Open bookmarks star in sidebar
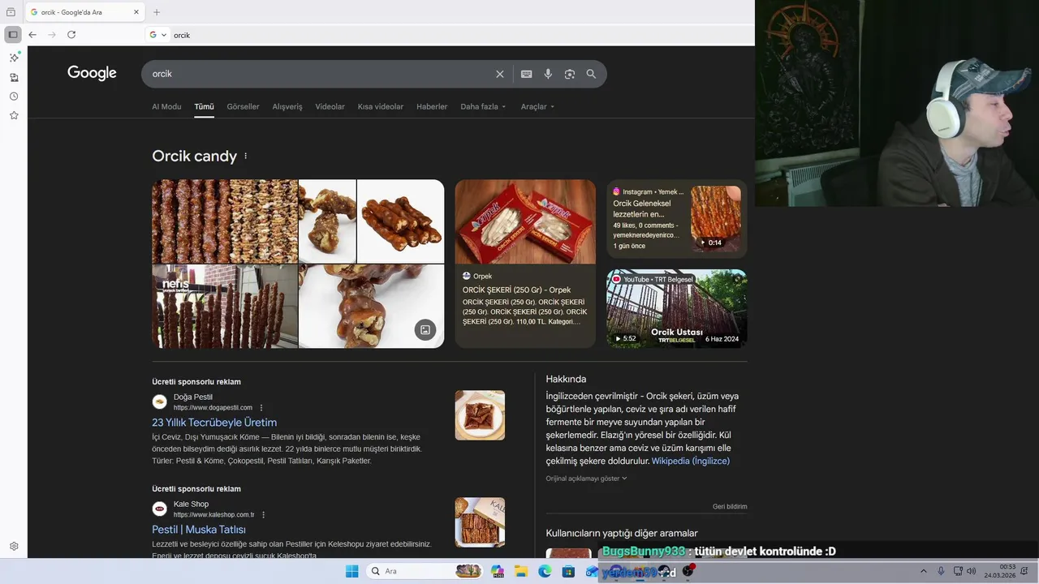The height and width of the screenshot is (584, 1039). (x=14, y=115)
